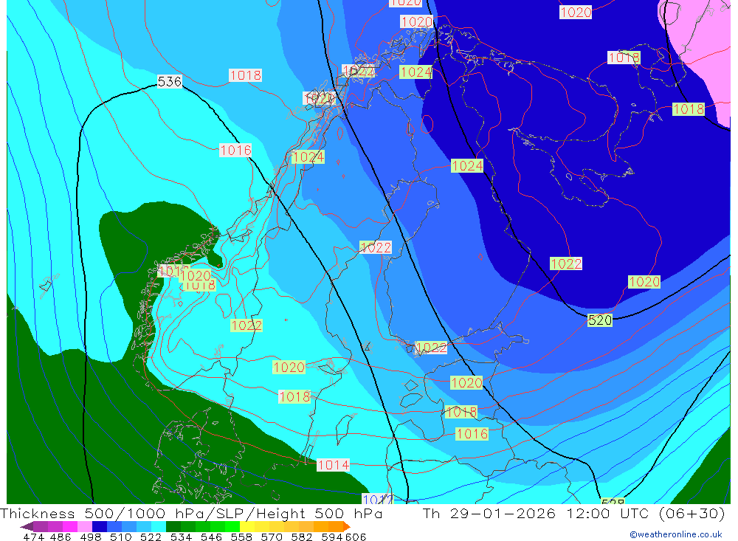Click the legend value 534
The image size is (738, 541).
(181, 537)
